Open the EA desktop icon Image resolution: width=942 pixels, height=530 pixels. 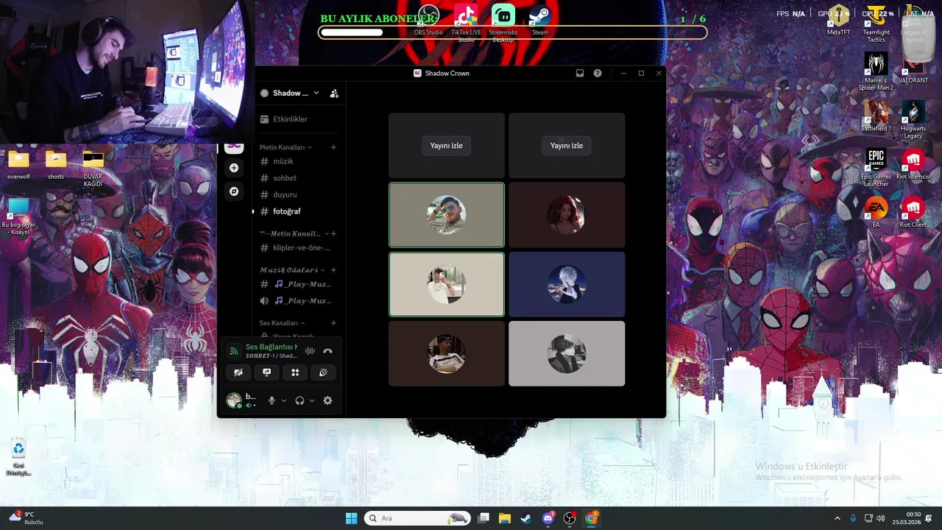coord(876,211)
